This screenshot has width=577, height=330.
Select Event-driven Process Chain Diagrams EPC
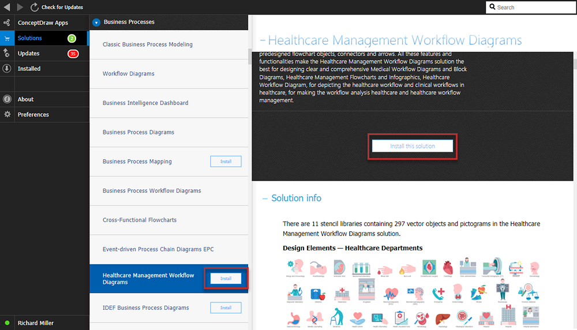coord(169,249)
